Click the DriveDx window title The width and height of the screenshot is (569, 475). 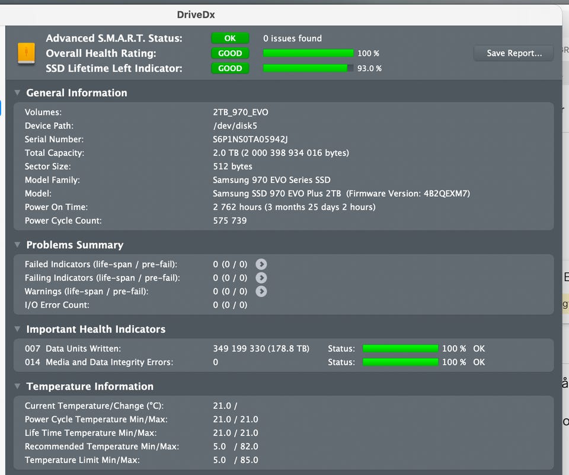pos(196,14)
